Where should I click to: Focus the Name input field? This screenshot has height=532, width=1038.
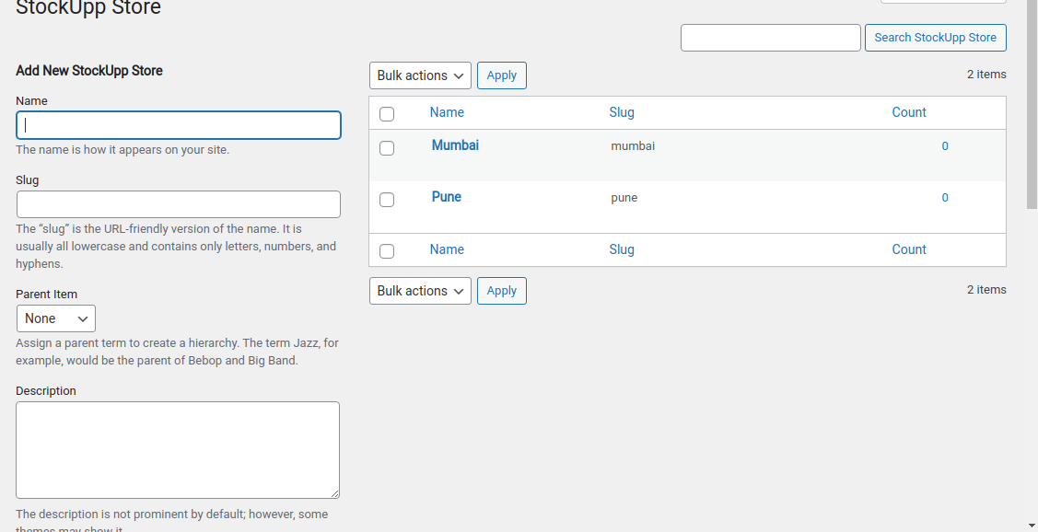click(179, 125)
